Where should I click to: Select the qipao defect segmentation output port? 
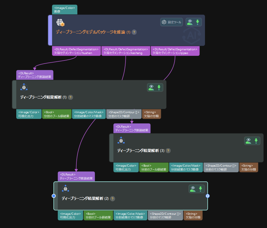(x=175, y=51)
